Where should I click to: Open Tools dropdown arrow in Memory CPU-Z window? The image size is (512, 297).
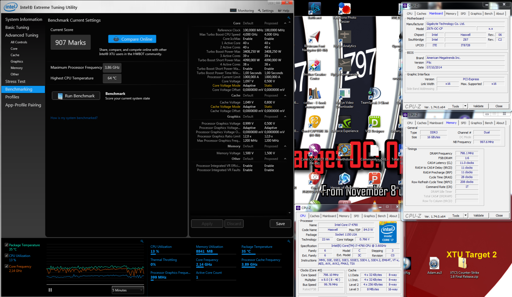pos(465,216)
